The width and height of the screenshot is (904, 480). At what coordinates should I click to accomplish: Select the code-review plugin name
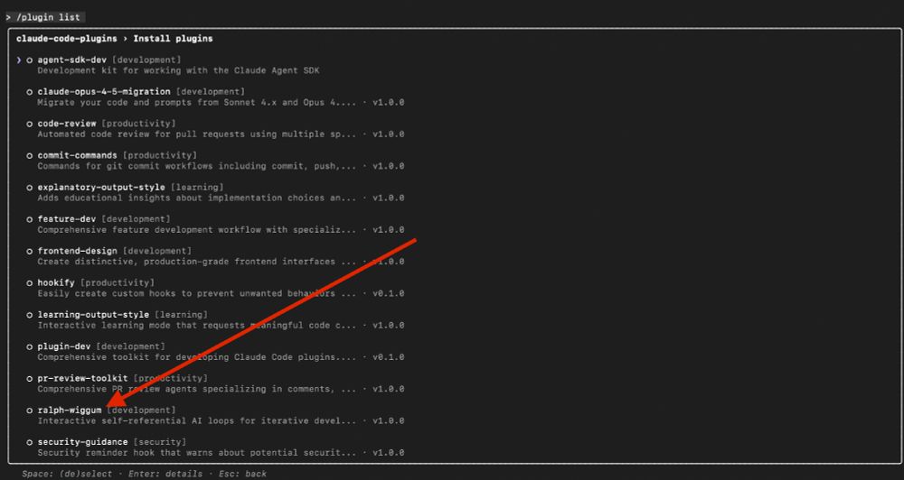coord(67,124)
